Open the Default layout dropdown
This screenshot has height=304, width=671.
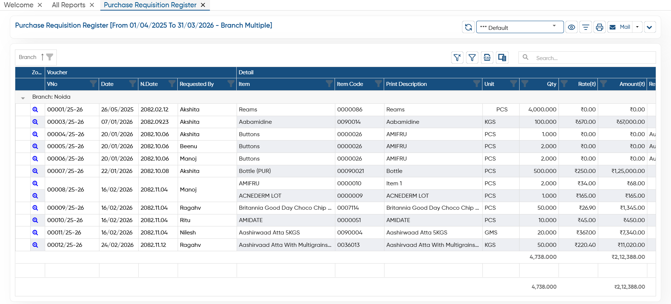(x=520, y=27)
